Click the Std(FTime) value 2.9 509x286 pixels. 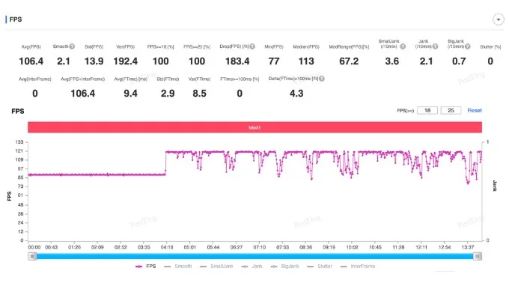pos(168,94)
